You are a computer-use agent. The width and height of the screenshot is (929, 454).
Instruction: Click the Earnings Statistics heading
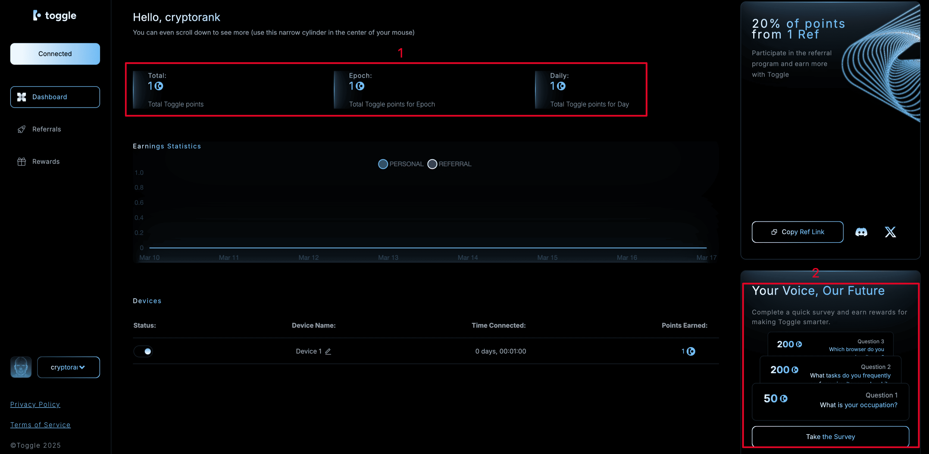point(167,146)
